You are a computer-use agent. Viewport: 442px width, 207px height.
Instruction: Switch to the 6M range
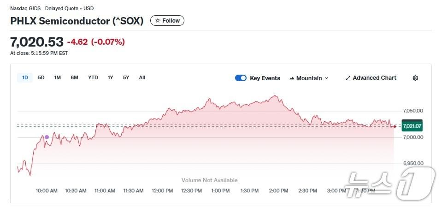(x=74, y=77)
